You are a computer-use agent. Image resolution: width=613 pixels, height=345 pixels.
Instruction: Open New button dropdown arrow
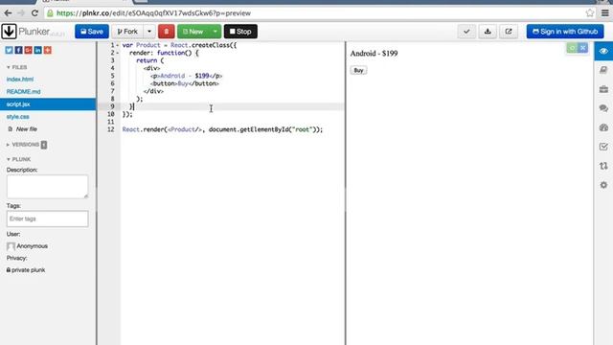215,32
